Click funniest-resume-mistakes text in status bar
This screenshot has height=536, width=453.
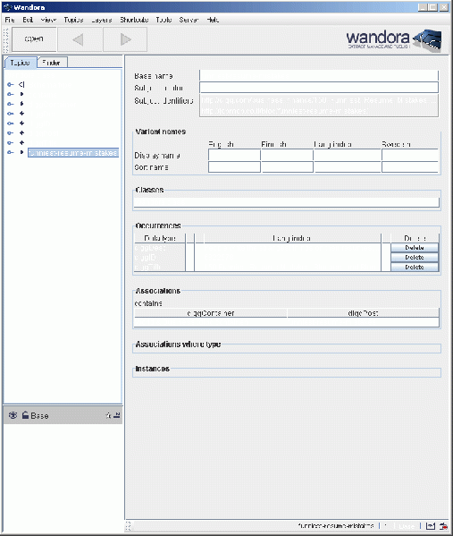[x=336, y=525]
